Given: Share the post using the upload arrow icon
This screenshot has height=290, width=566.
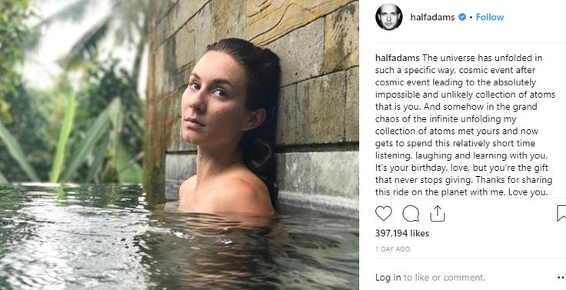Looking at the screenshot, I should pyautogui.click(x=438, y=213).
